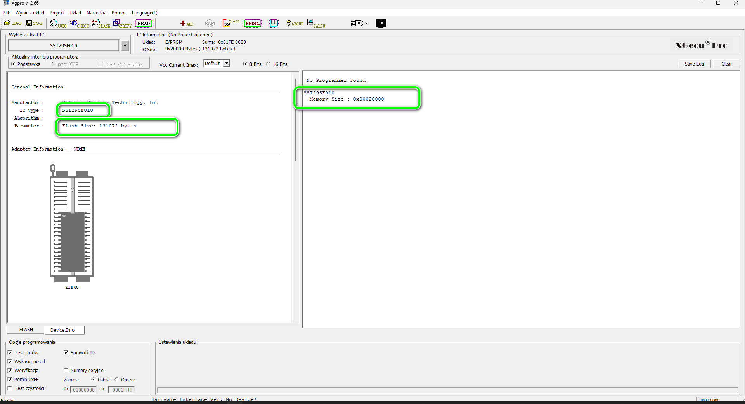Open the Układ menu
745x404 pixels.
click(x=75, y=13)
